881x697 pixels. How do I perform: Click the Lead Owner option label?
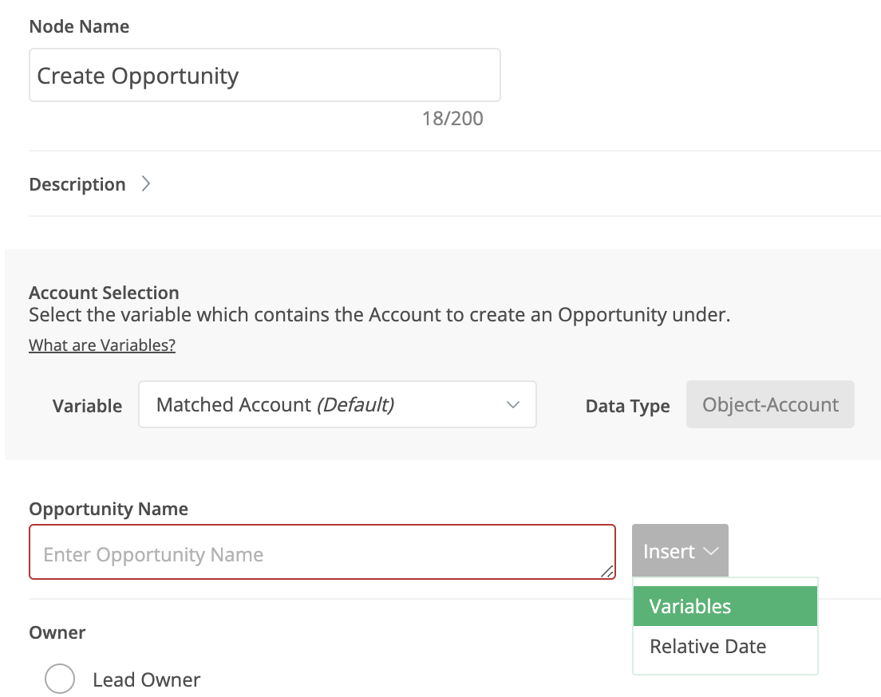pyautogui.click(x=147, y=680)
